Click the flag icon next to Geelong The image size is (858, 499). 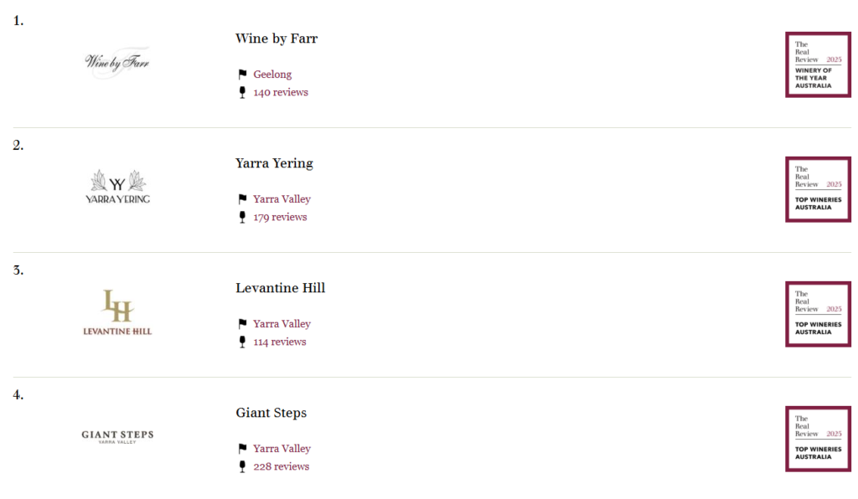click(242, 75)
